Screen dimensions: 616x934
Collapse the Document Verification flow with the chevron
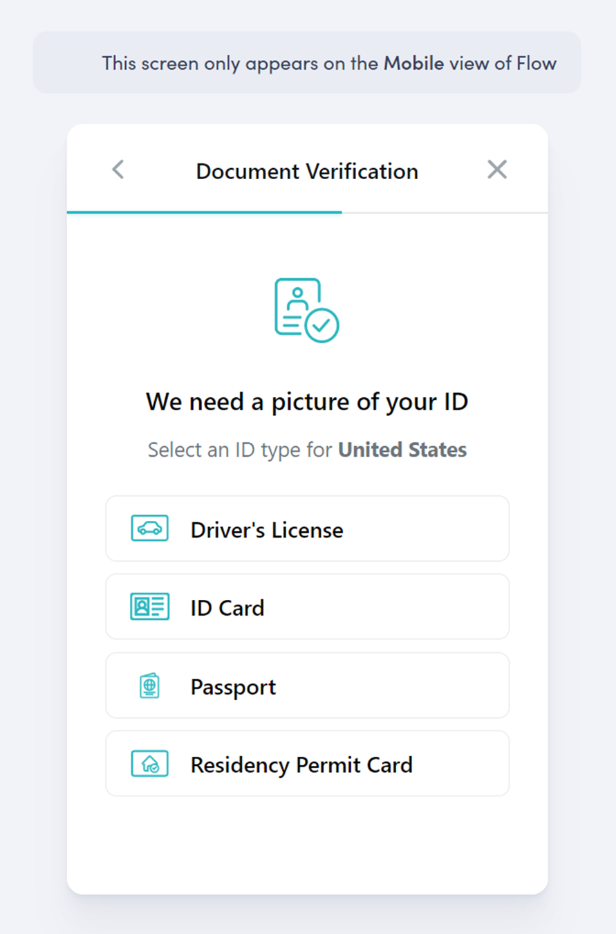pos(118,169)
